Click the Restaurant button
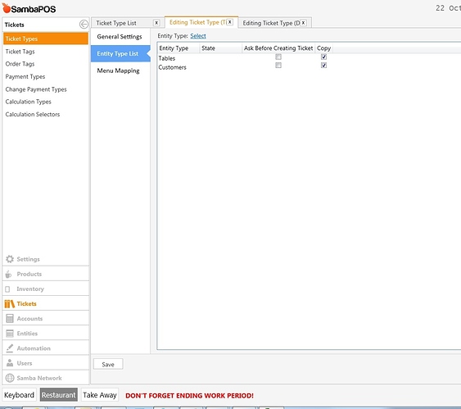The image size is (461, 409). (x=58, y=395)
